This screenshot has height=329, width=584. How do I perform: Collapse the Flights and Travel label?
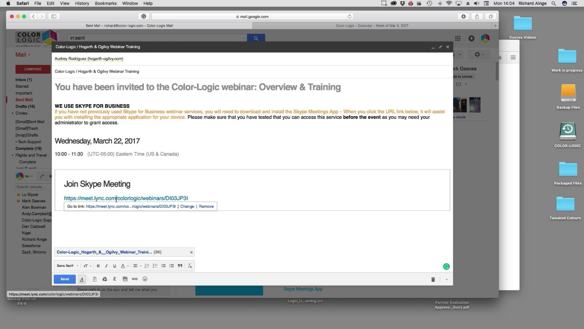pyautogui.click(x=13, y=155)
